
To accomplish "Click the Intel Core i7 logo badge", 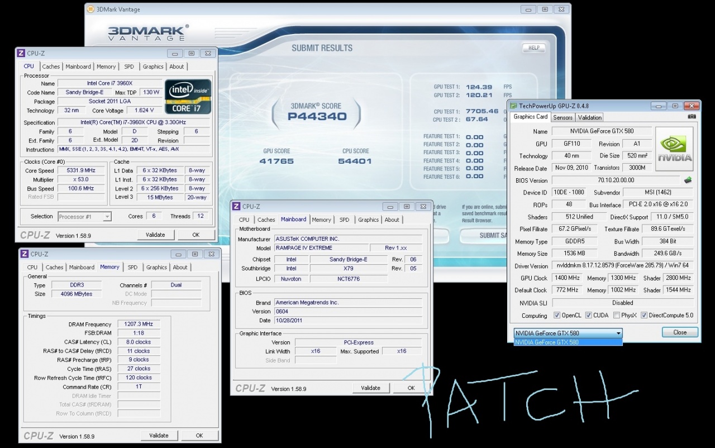I will click(188, 97).
